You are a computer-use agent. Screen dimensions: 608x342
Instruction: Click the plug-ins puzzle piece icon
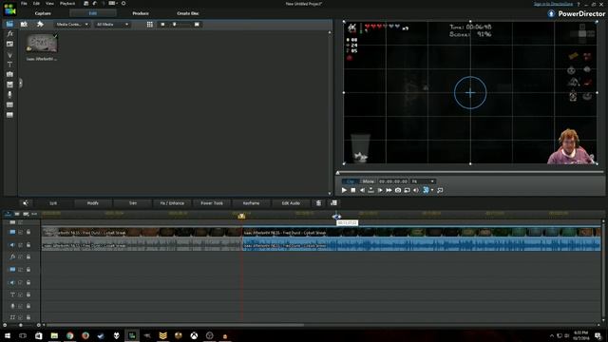[x=40, y=24]
